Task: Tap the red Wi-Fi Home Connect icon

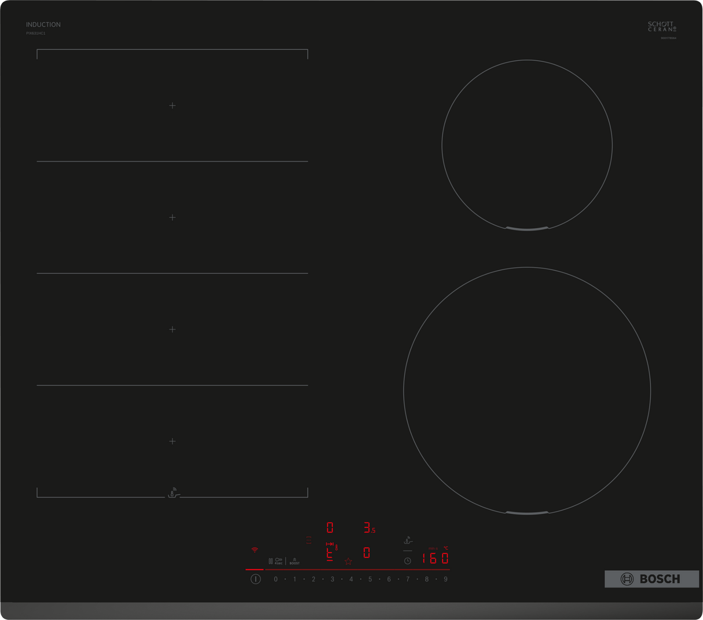Action: coord(254,550)
